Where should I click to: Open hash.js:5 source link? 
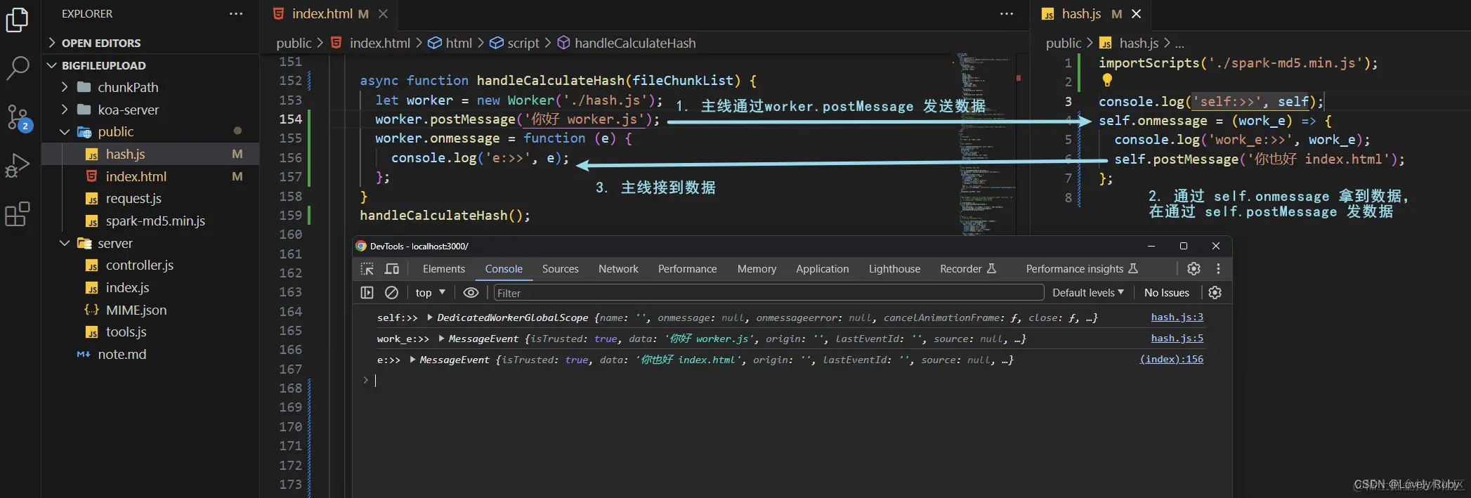[x=1177, y=339]
